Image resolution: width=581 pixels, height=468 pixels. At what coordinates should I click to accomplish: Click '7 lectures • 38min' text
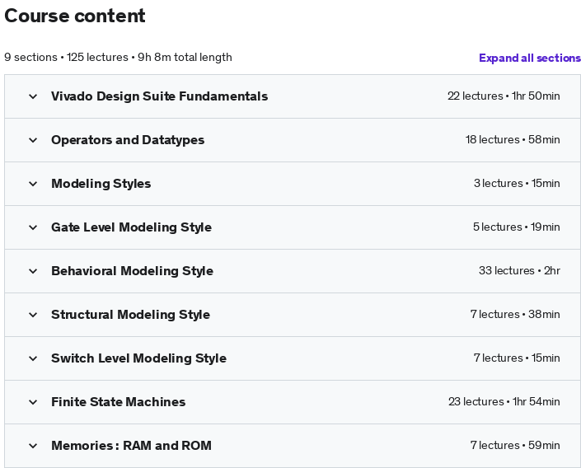(515, 315)
